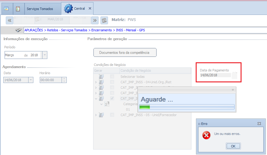Open the Agendamento Data dropdown arrow
267x155 pixels.
coord(31,80)
